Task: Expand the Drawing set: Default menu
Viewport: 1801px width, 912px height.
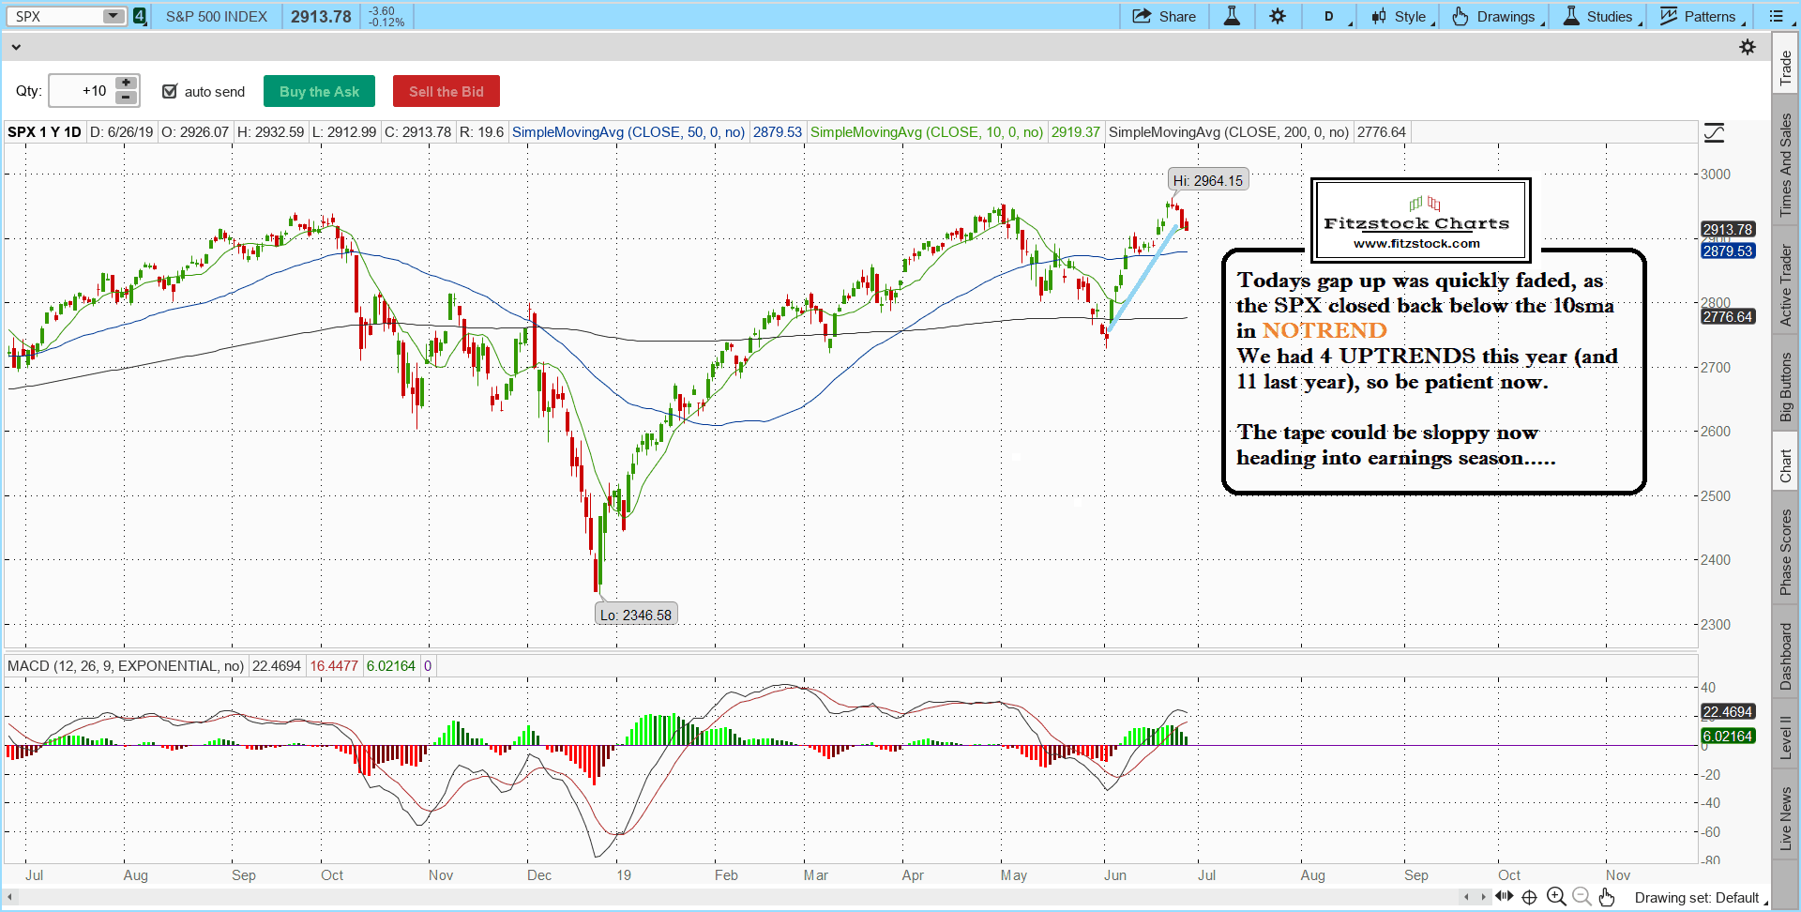Action: click(1700, 898)
